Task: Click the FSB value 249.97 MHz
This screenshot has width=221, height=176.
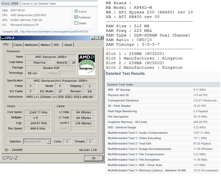Action: (x=38, y=123)
